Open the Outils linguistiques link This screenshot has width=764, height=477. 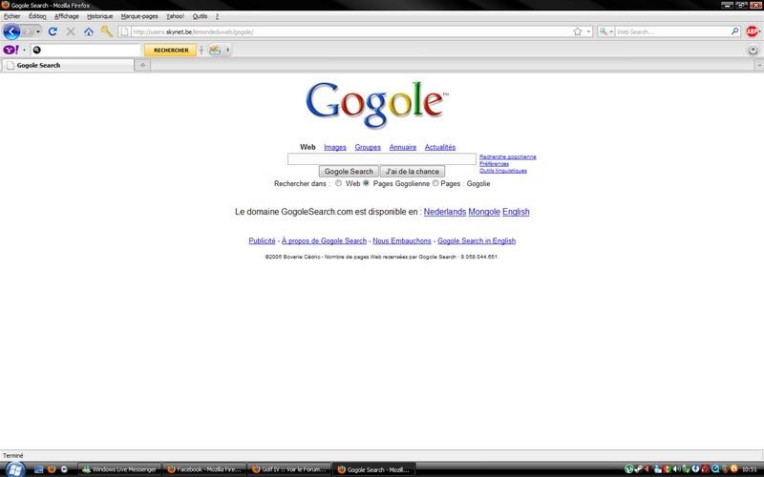pyautogui.click(x=503, y=171)
